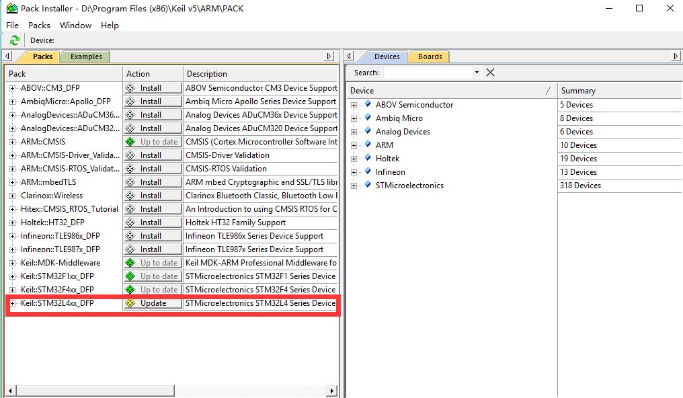683x398 pixels.
Task: Click green Install icon for Hitex CMSIS_RTOS_Tutorial
Action: [130, 208]
